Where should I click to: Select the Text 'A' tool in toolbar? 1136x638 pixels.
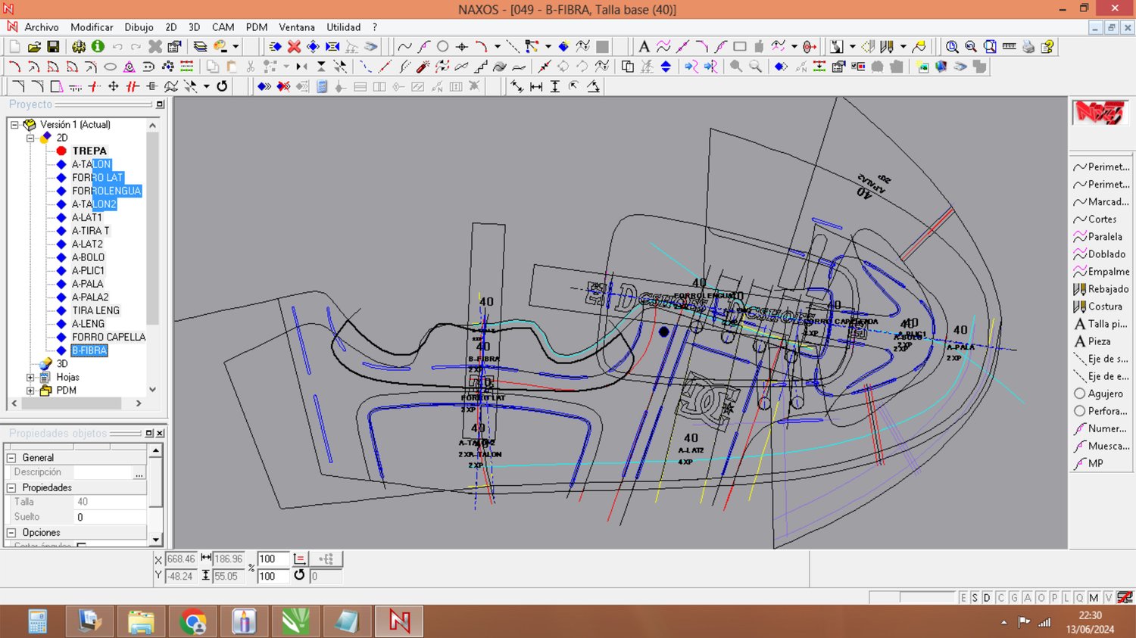[x=644, y=47]
